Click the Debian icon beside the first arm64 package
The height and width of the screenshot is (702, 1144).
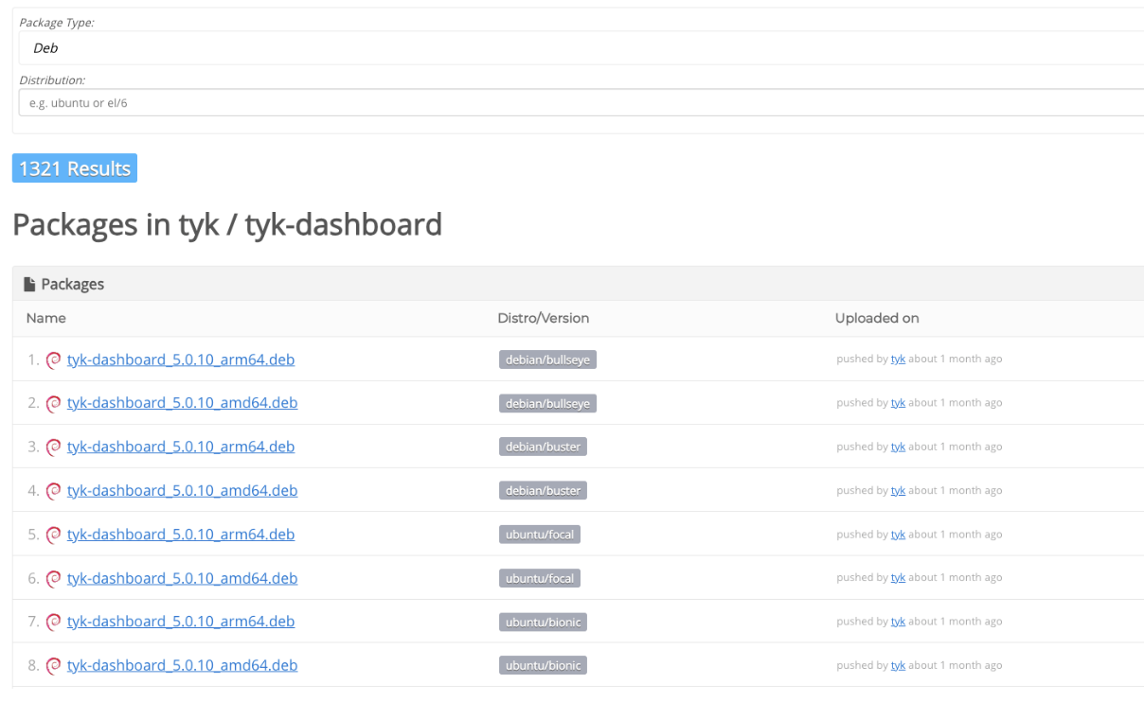click(x=53, y=360)
